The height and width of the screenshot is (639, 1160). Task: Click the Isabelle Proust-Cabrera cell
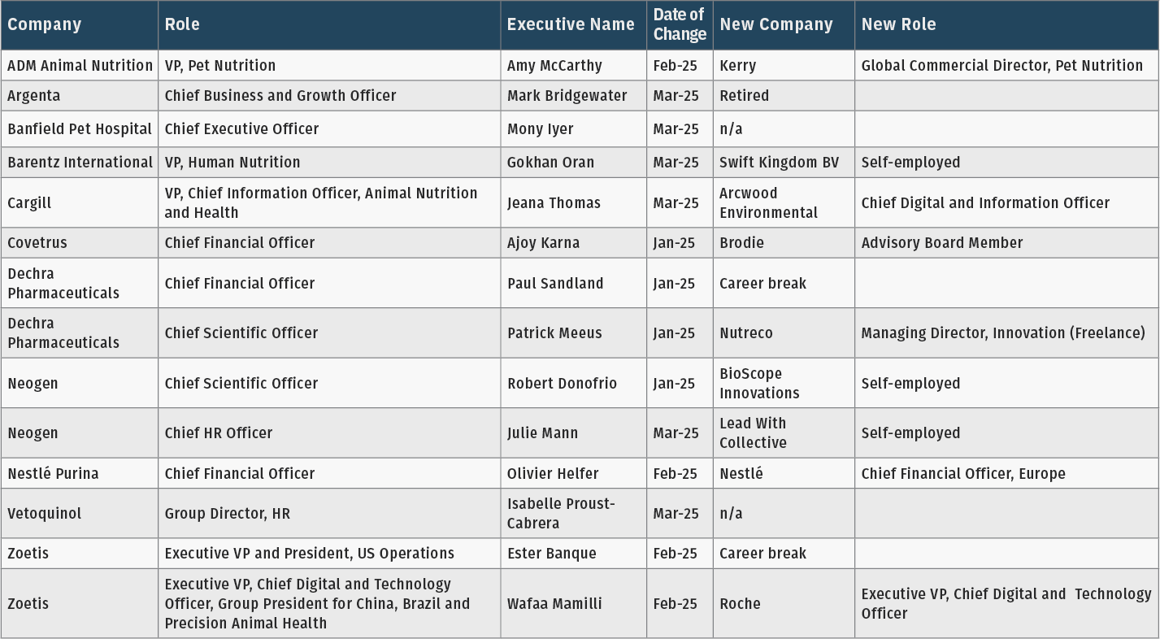[x=561, y=513]
